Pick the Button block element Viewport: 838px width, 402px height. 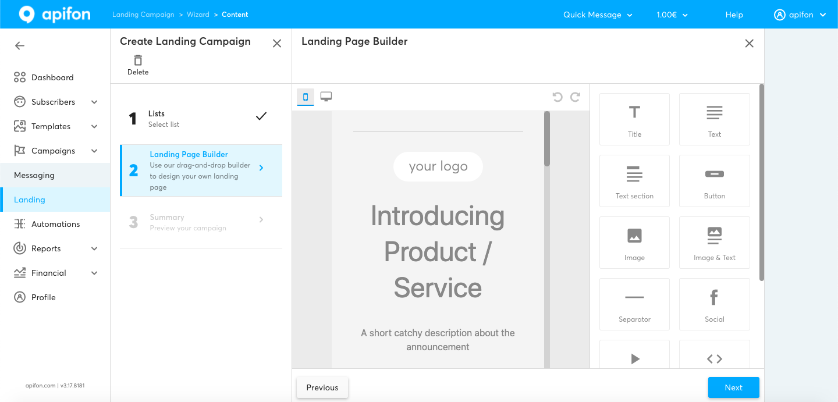714,180
